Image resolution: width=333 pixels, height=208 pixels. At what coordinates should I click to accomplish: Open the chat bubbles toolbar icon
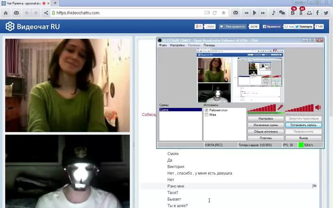(282, 13)
